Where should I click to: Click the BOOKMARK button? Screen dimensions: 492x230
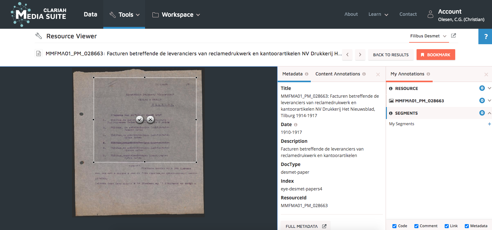[x=435, y=55]
